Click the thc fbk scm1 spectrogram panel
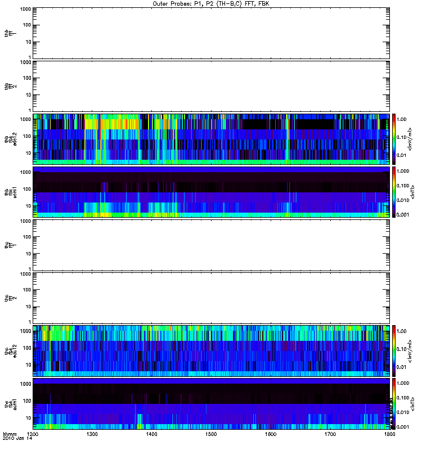 pyautogui.click(x=211, y=404)
